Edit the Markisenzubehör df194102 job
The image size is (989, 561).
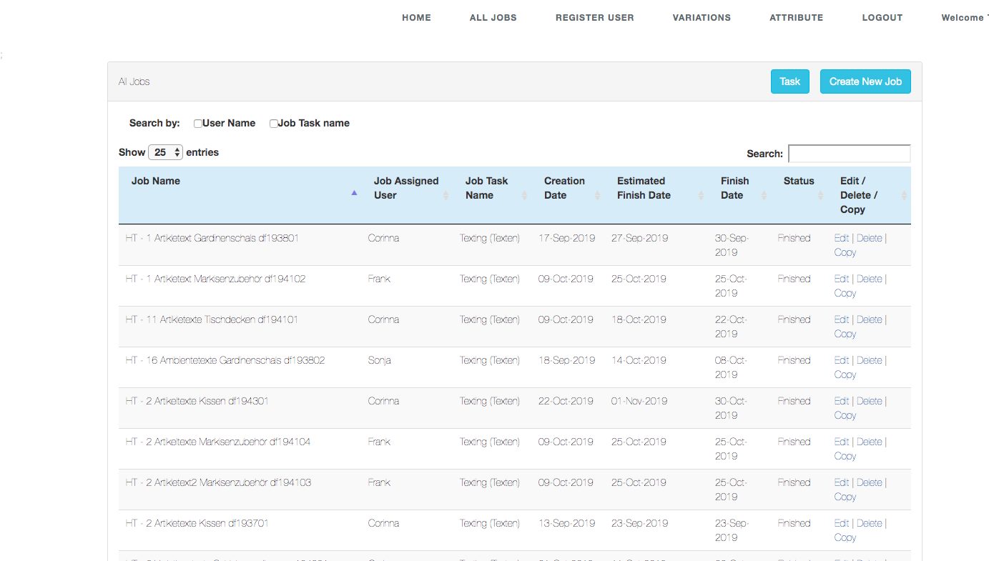tap(842, 279)
